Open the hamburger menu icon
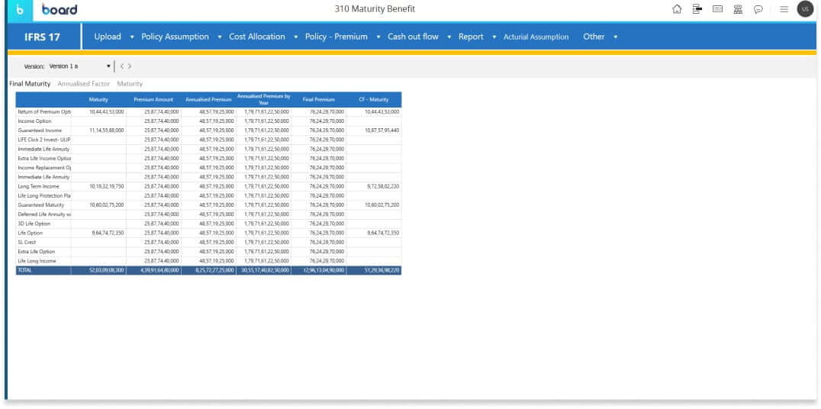Image resolution: width=821 pixels, height=409 pixels. tap(783, 9)
